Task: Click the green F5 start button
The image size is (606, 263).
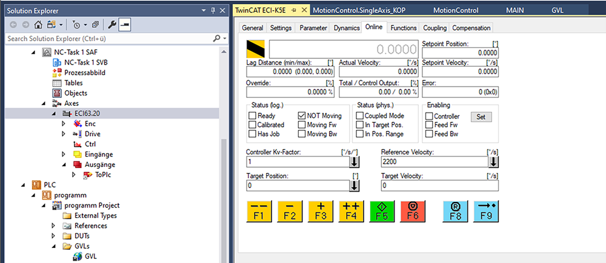Action: [x=382, y=210]
